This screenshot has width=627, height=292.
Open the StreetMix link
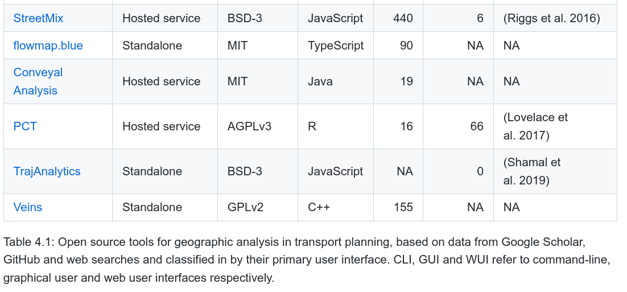(x=38, y=18)
